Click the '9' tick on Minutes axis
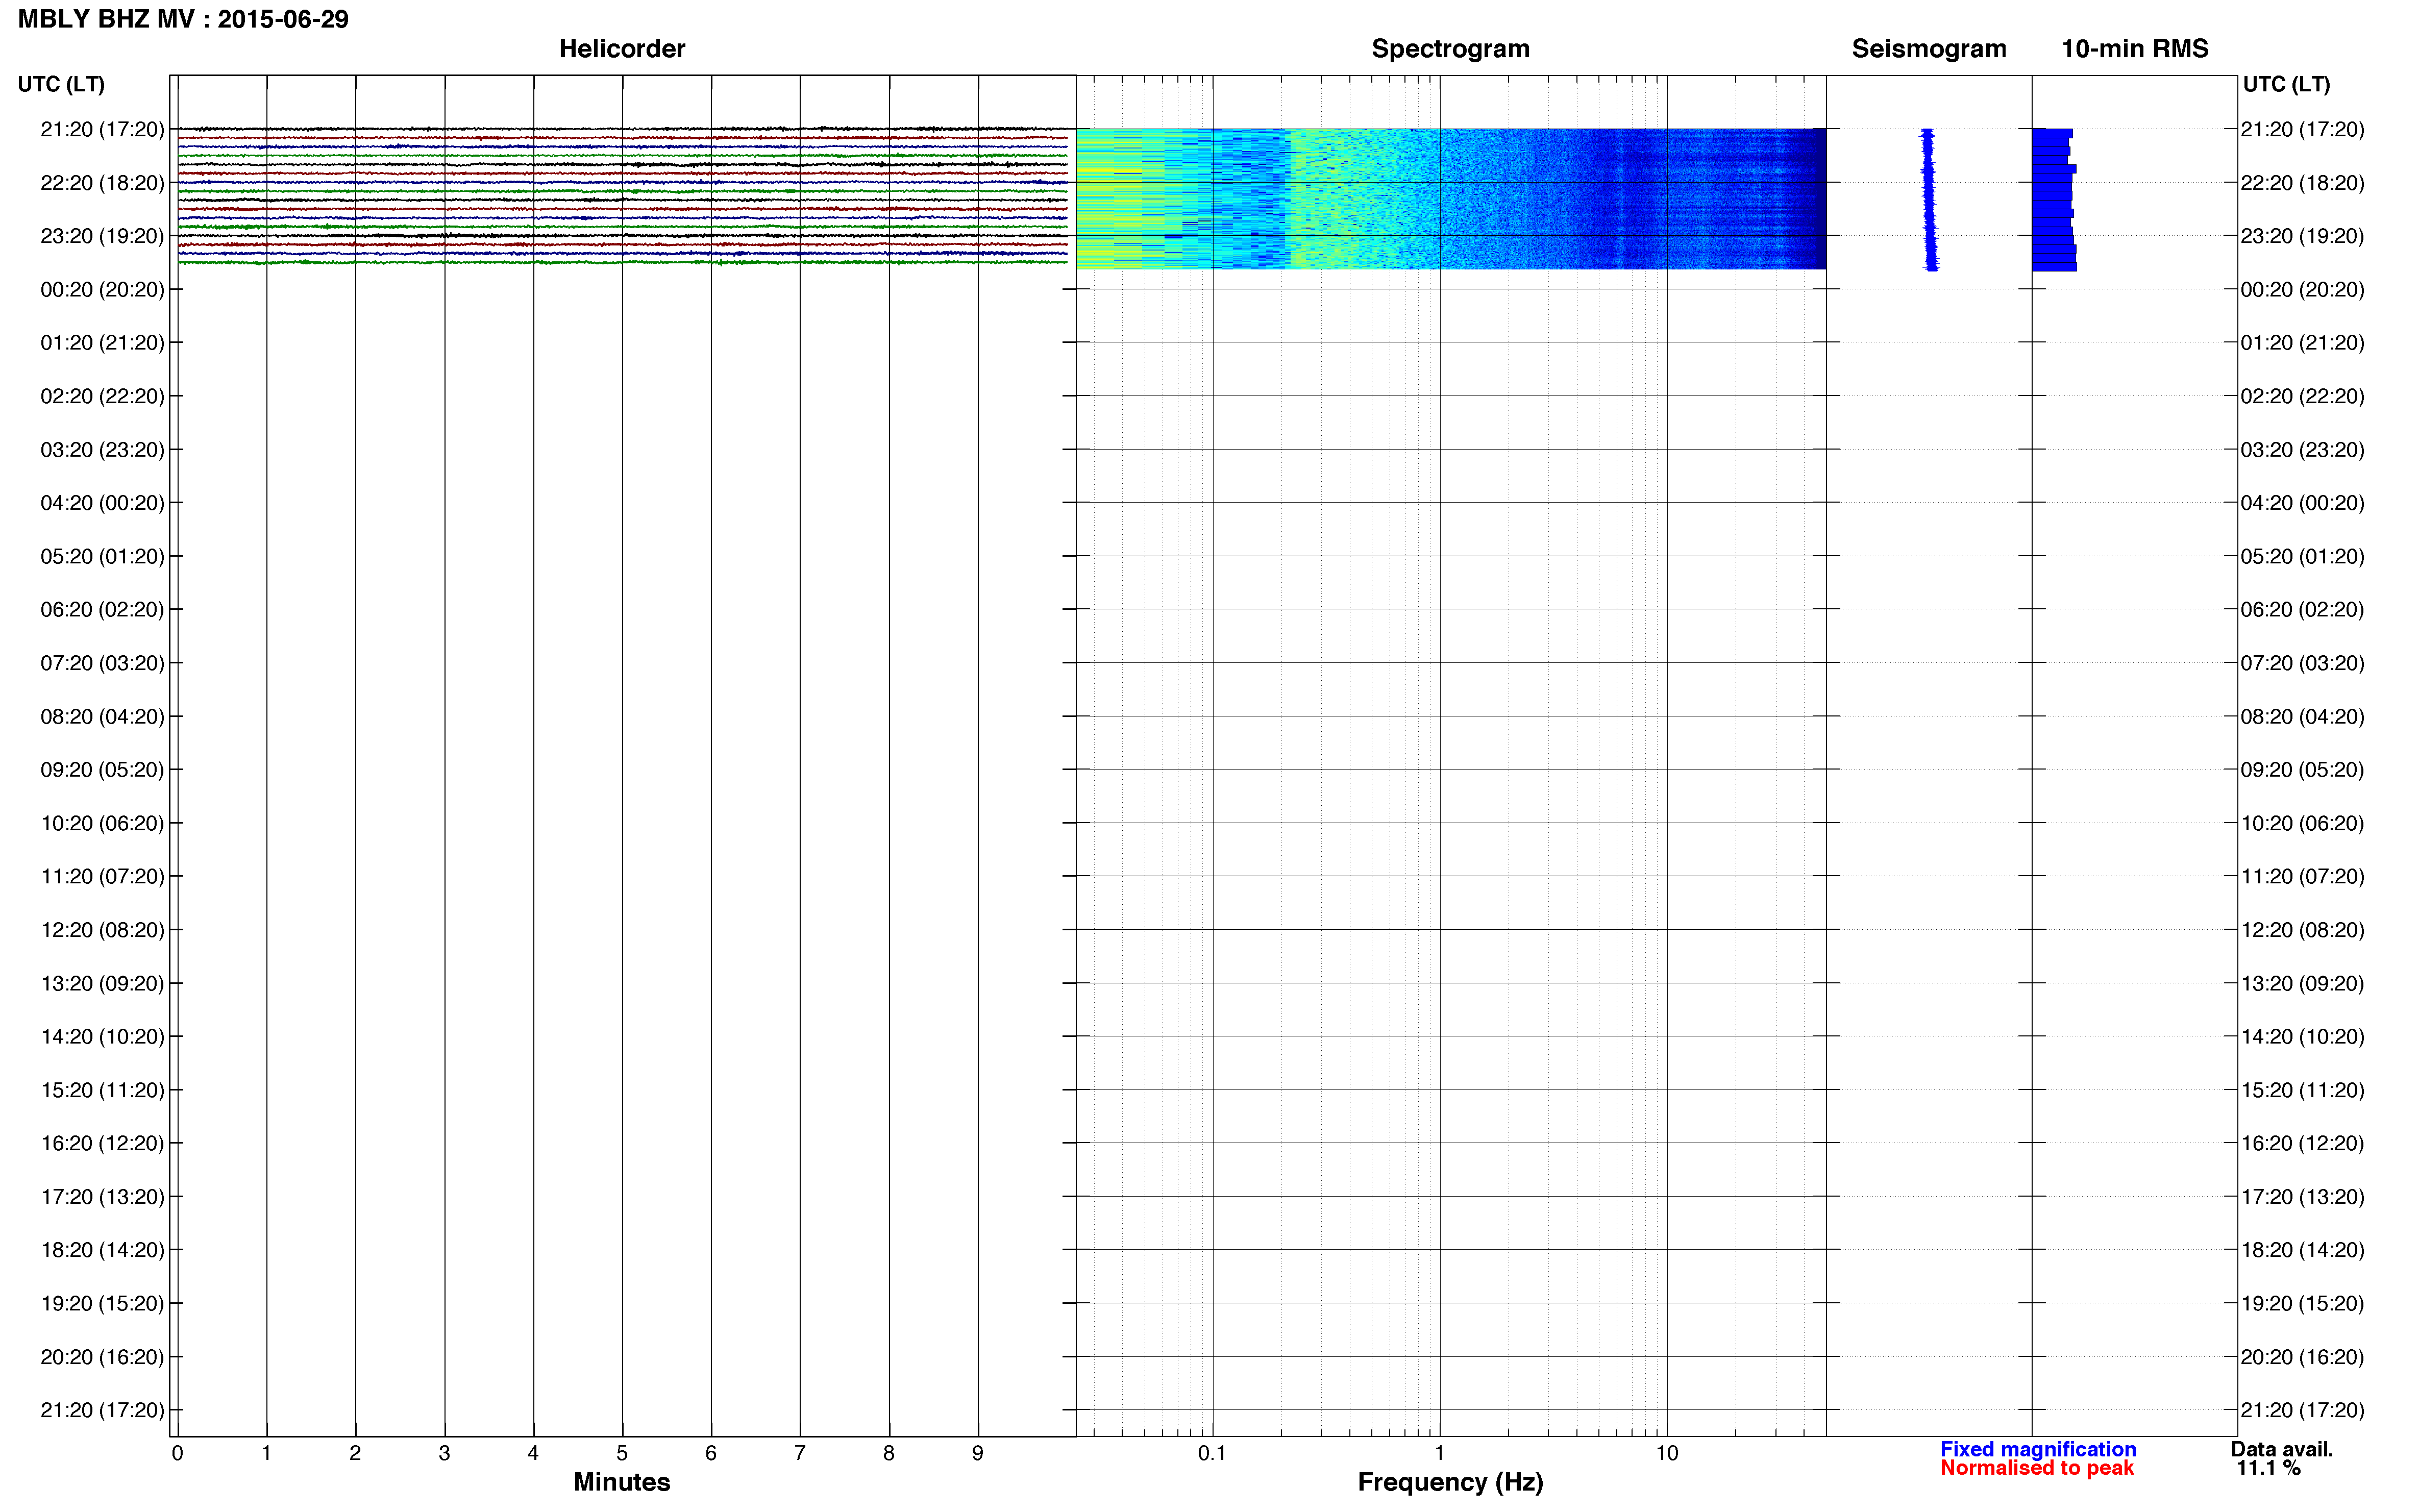 click(978, 1453)
